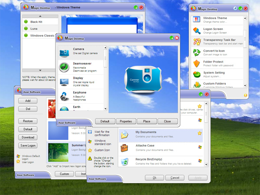Screen dimensions: 260x195
Task: Click the Logon Screen paint brush icon
Action: pyautogui.click(x=197, y=31)
